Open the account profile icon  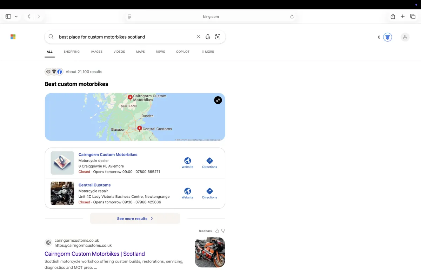405,37
